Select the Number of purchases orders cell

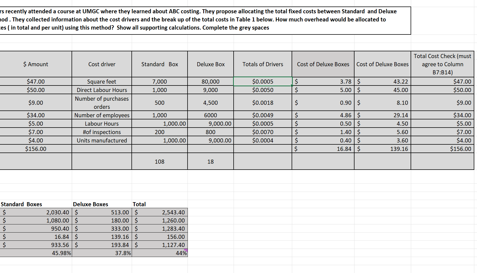[x=101, y=103]
